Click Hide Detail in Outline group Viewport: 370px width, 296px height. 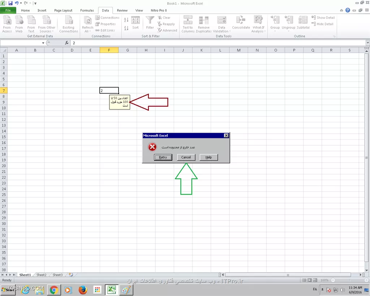coord(322,24)
